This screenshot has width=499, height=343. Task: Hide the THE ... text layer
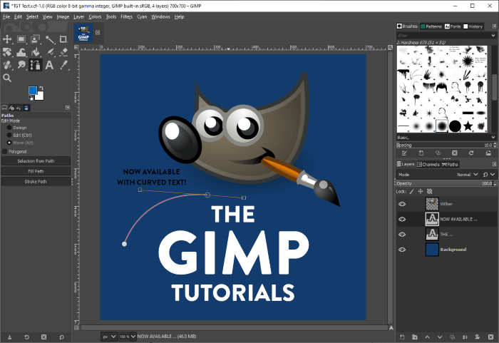(402, 235)
